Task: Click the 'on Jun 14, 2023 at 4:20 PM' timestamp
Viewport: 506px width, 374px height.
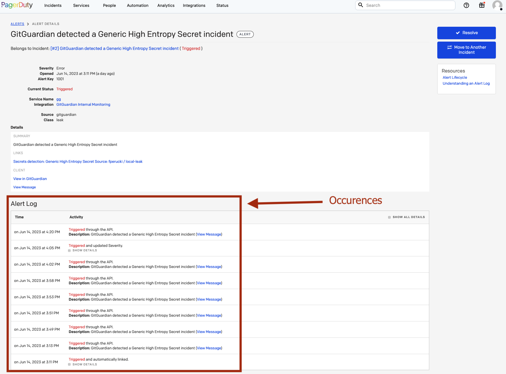Action: point(37,232)
